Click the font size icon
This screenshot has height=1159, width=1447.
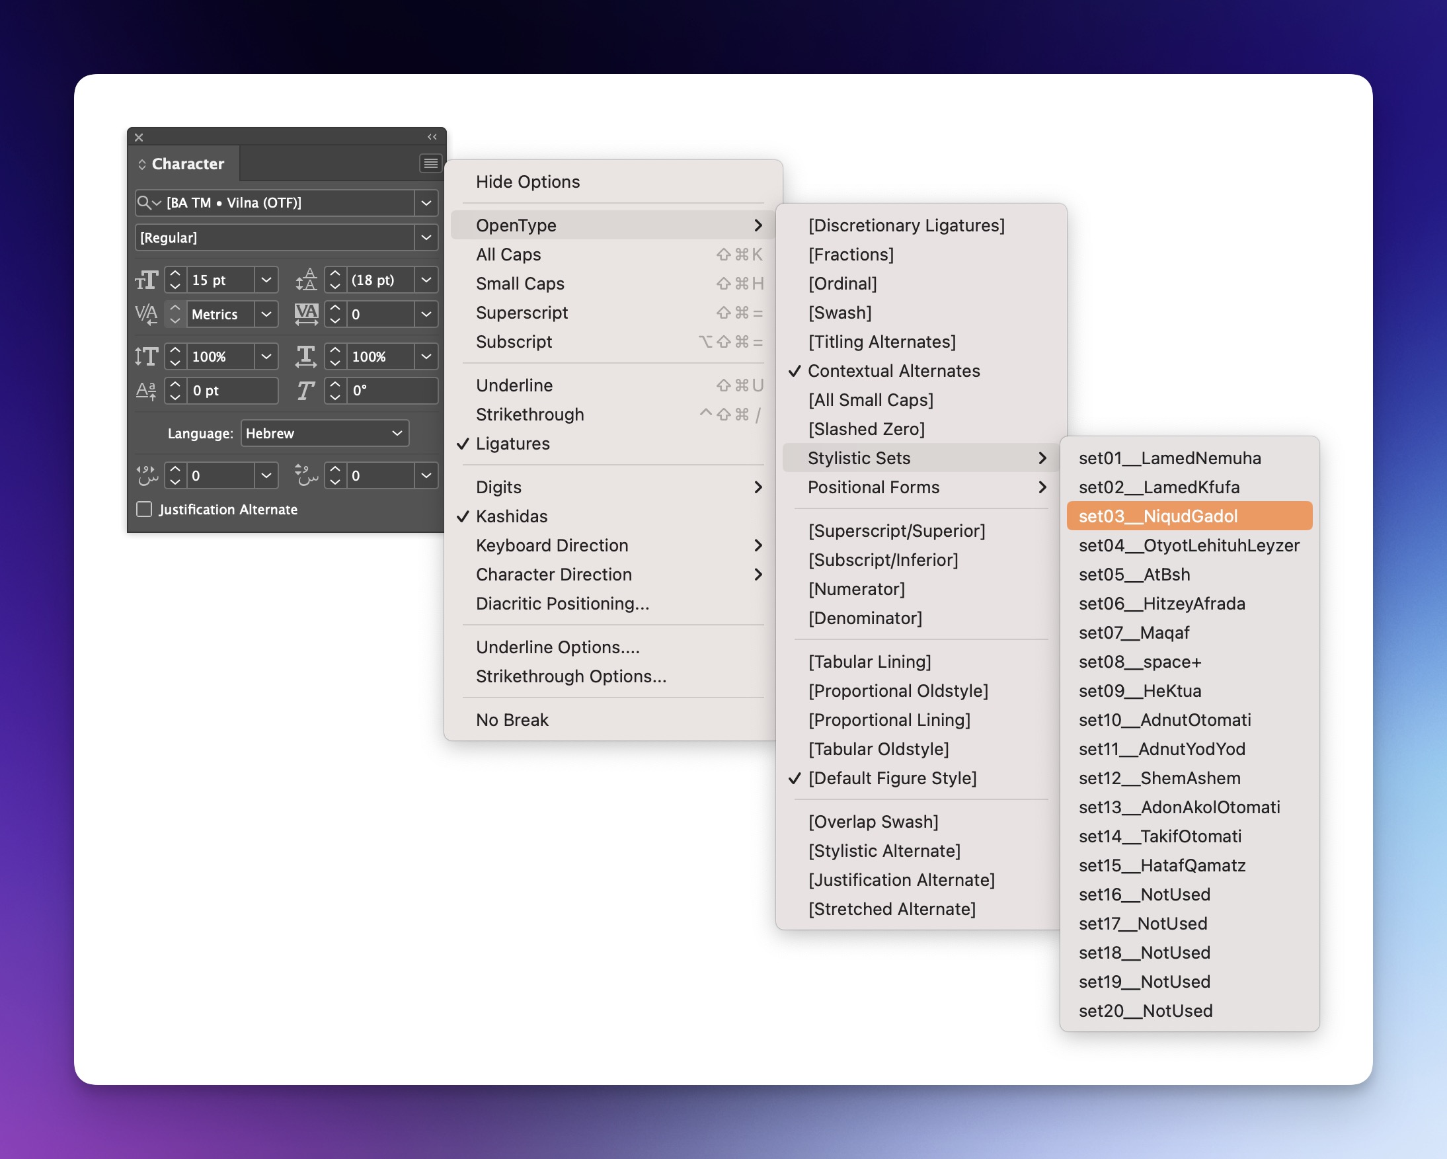pos(146,280)
